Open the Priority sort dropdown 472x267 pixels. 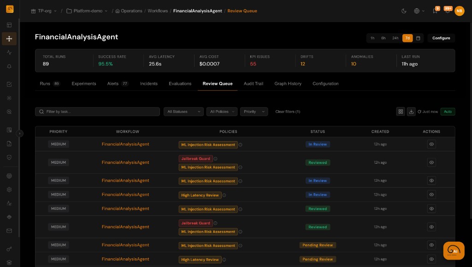pyautogui.click(x=254, y=111)
